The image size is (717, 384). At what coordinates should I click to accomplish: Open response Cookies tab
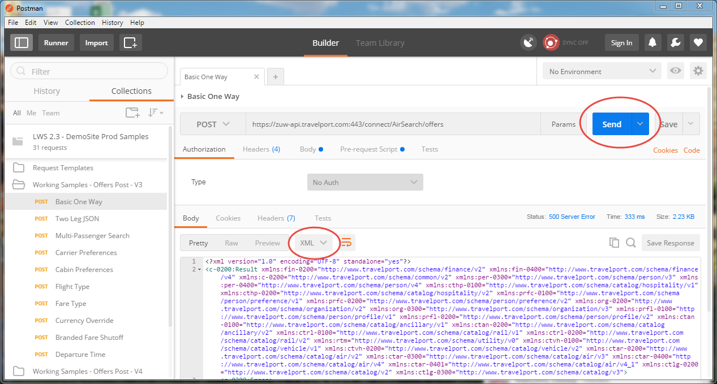[x=228, y=218]
